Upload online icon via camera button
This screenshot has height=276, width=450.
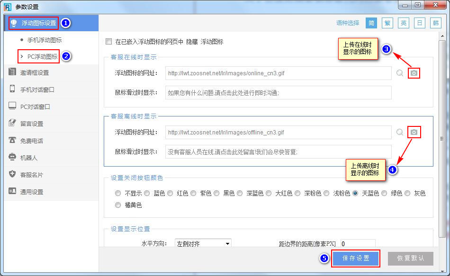pyautogui.click(x=414, y=73)
